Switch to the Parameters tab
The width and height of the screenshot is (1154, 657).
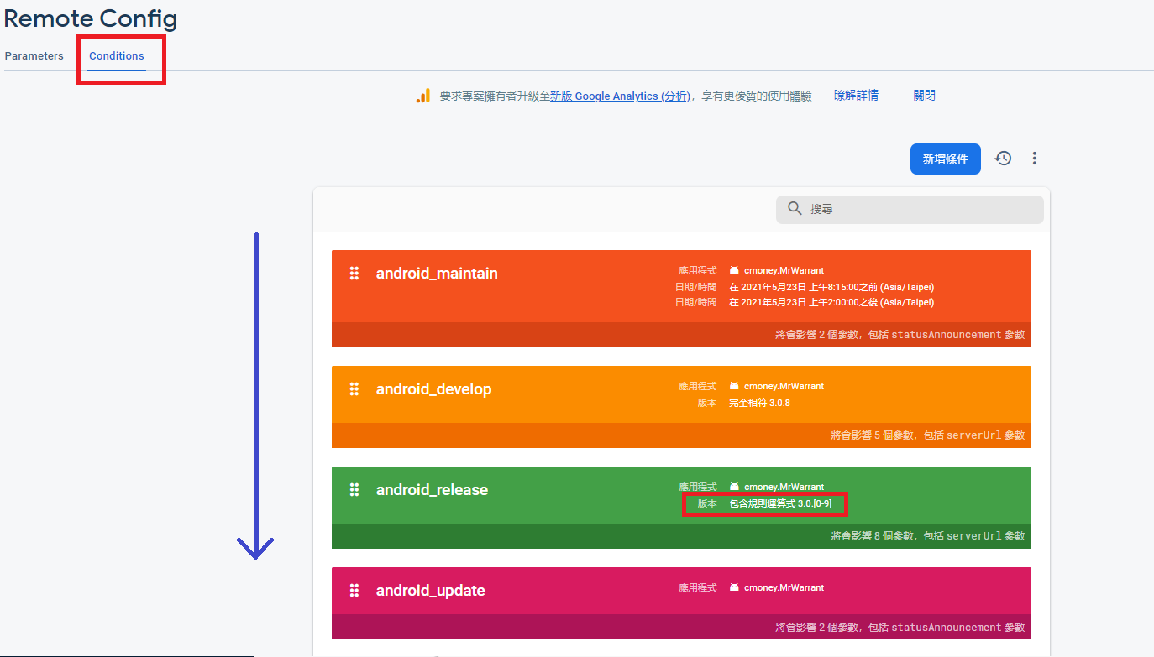click(x=34, y=56)
